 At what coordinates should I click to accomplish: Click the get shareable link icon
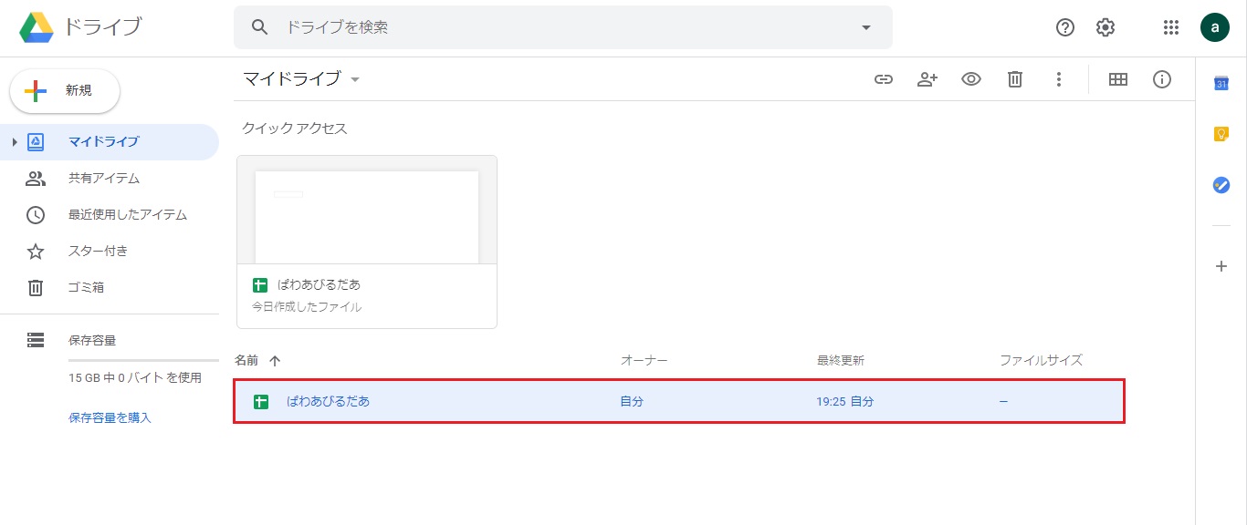point(883,79)
